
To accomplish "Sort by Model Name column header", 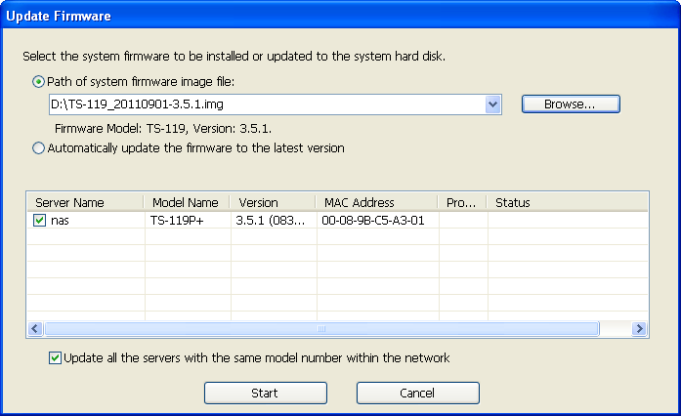I will tap(187, 203).
